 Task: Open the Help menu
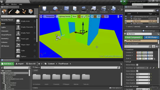20,4
